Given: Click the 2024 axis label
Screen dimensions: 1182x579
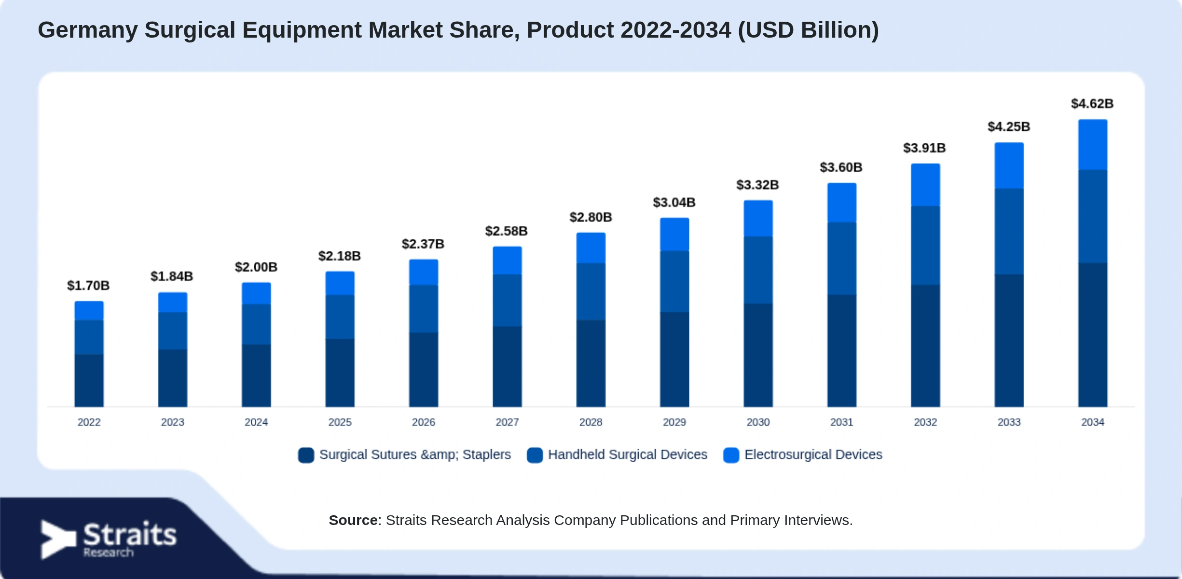Looking at the screenshot, I should pos(256,422).
